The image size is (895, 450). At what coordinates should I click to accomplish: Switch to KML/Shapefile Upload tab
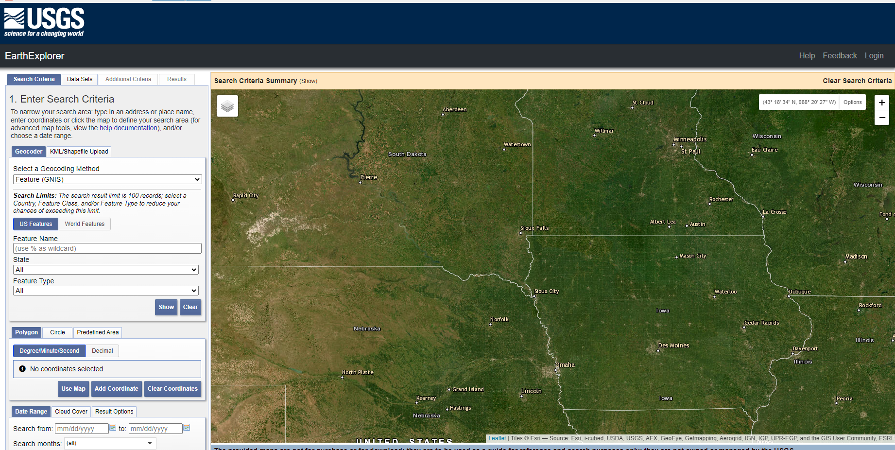click(x=79, y=152)
